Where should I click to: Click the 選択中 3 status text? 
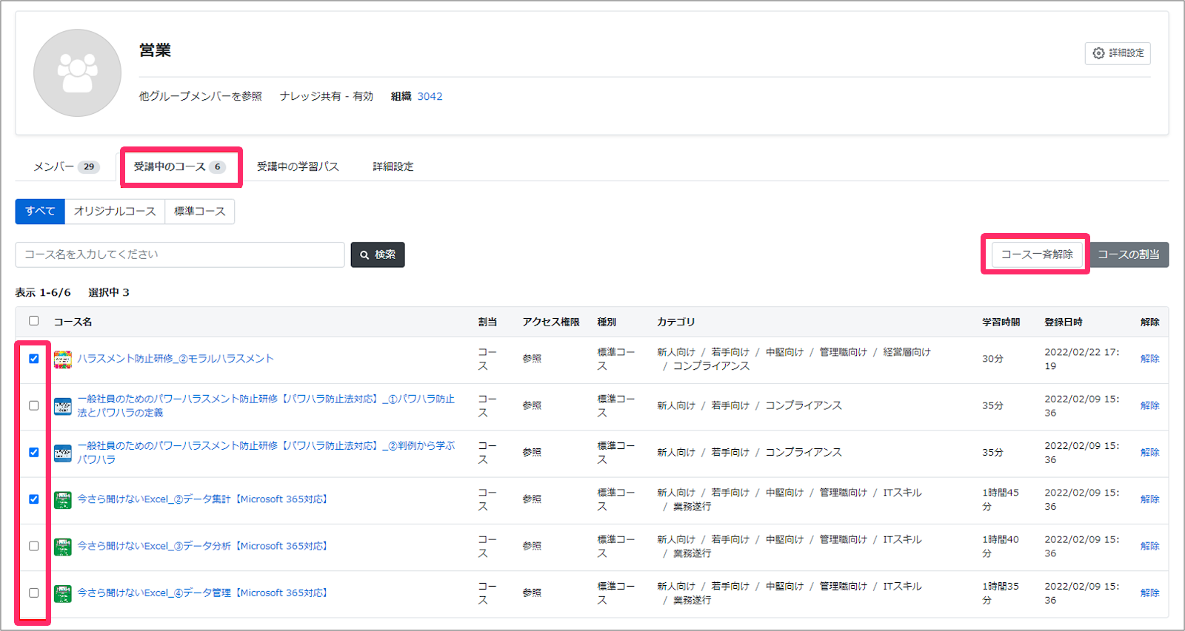[x=109, y=292]
